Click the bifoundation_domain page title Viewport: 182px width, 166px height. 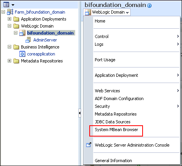click(115, 5)
